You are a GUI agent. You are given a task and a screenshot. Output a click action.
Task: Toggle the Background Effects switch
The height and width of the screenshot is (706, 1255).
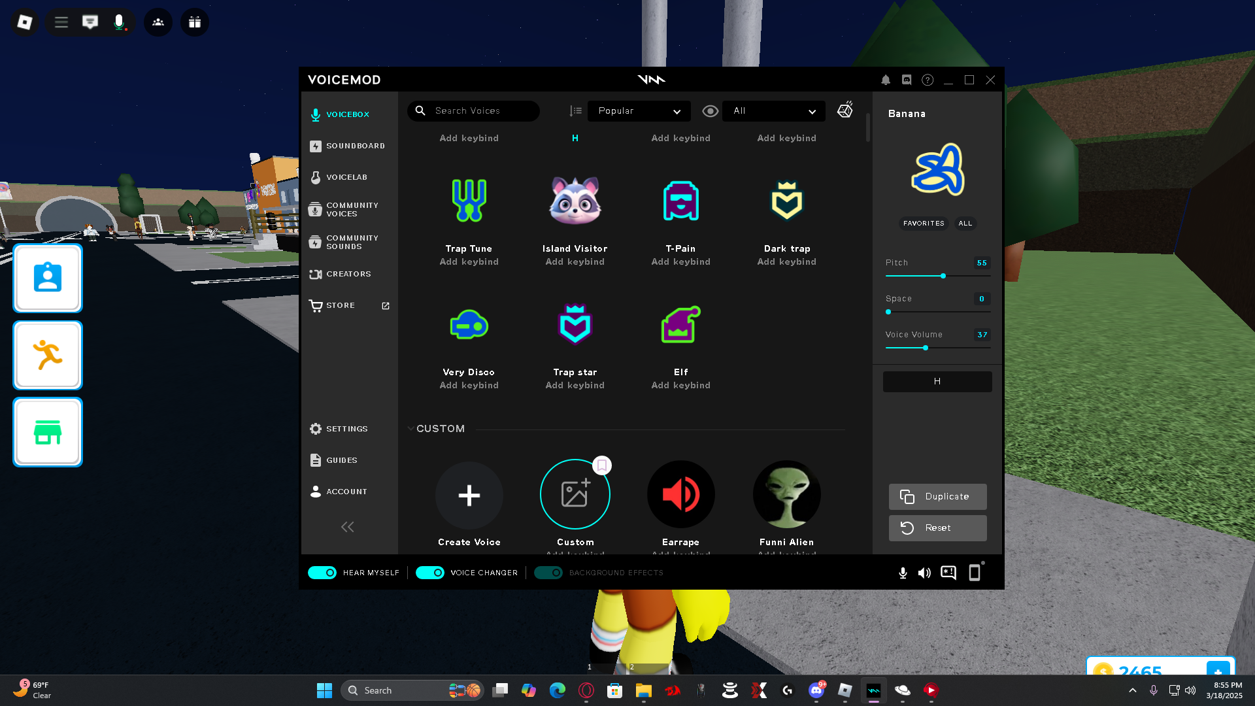click(548, 573)
